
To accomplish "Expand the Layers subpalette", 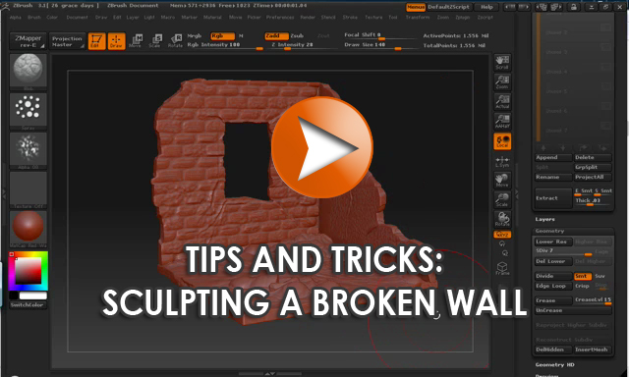I will pyautogui.click(x=544, y=220).
